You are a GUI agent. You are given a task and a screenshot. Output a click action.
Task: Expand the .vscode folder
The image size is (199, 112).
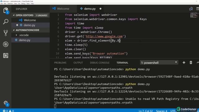pos(16,35)
